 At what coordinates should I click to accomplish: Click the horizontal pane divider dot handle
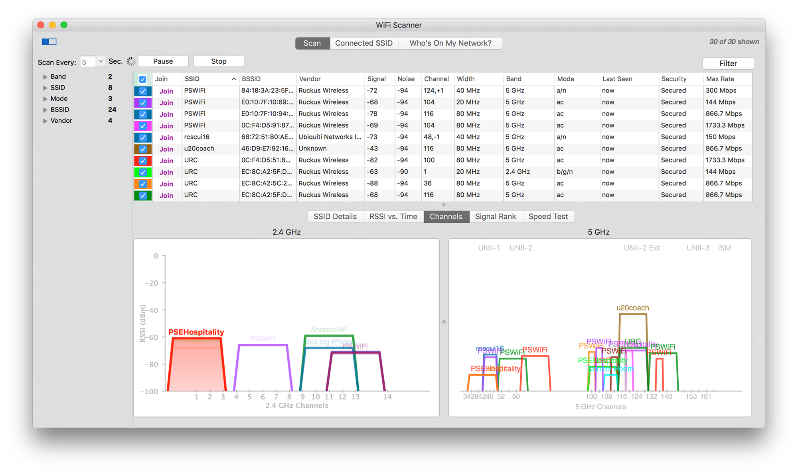click(x=444, y=205)
